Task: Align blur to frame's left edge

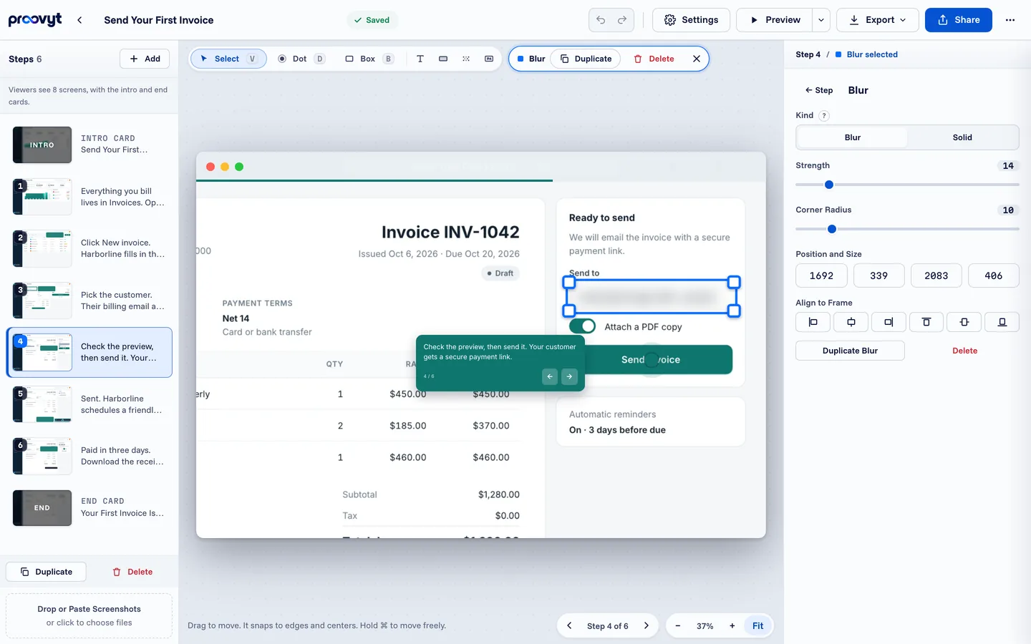Action: (813, 322)
